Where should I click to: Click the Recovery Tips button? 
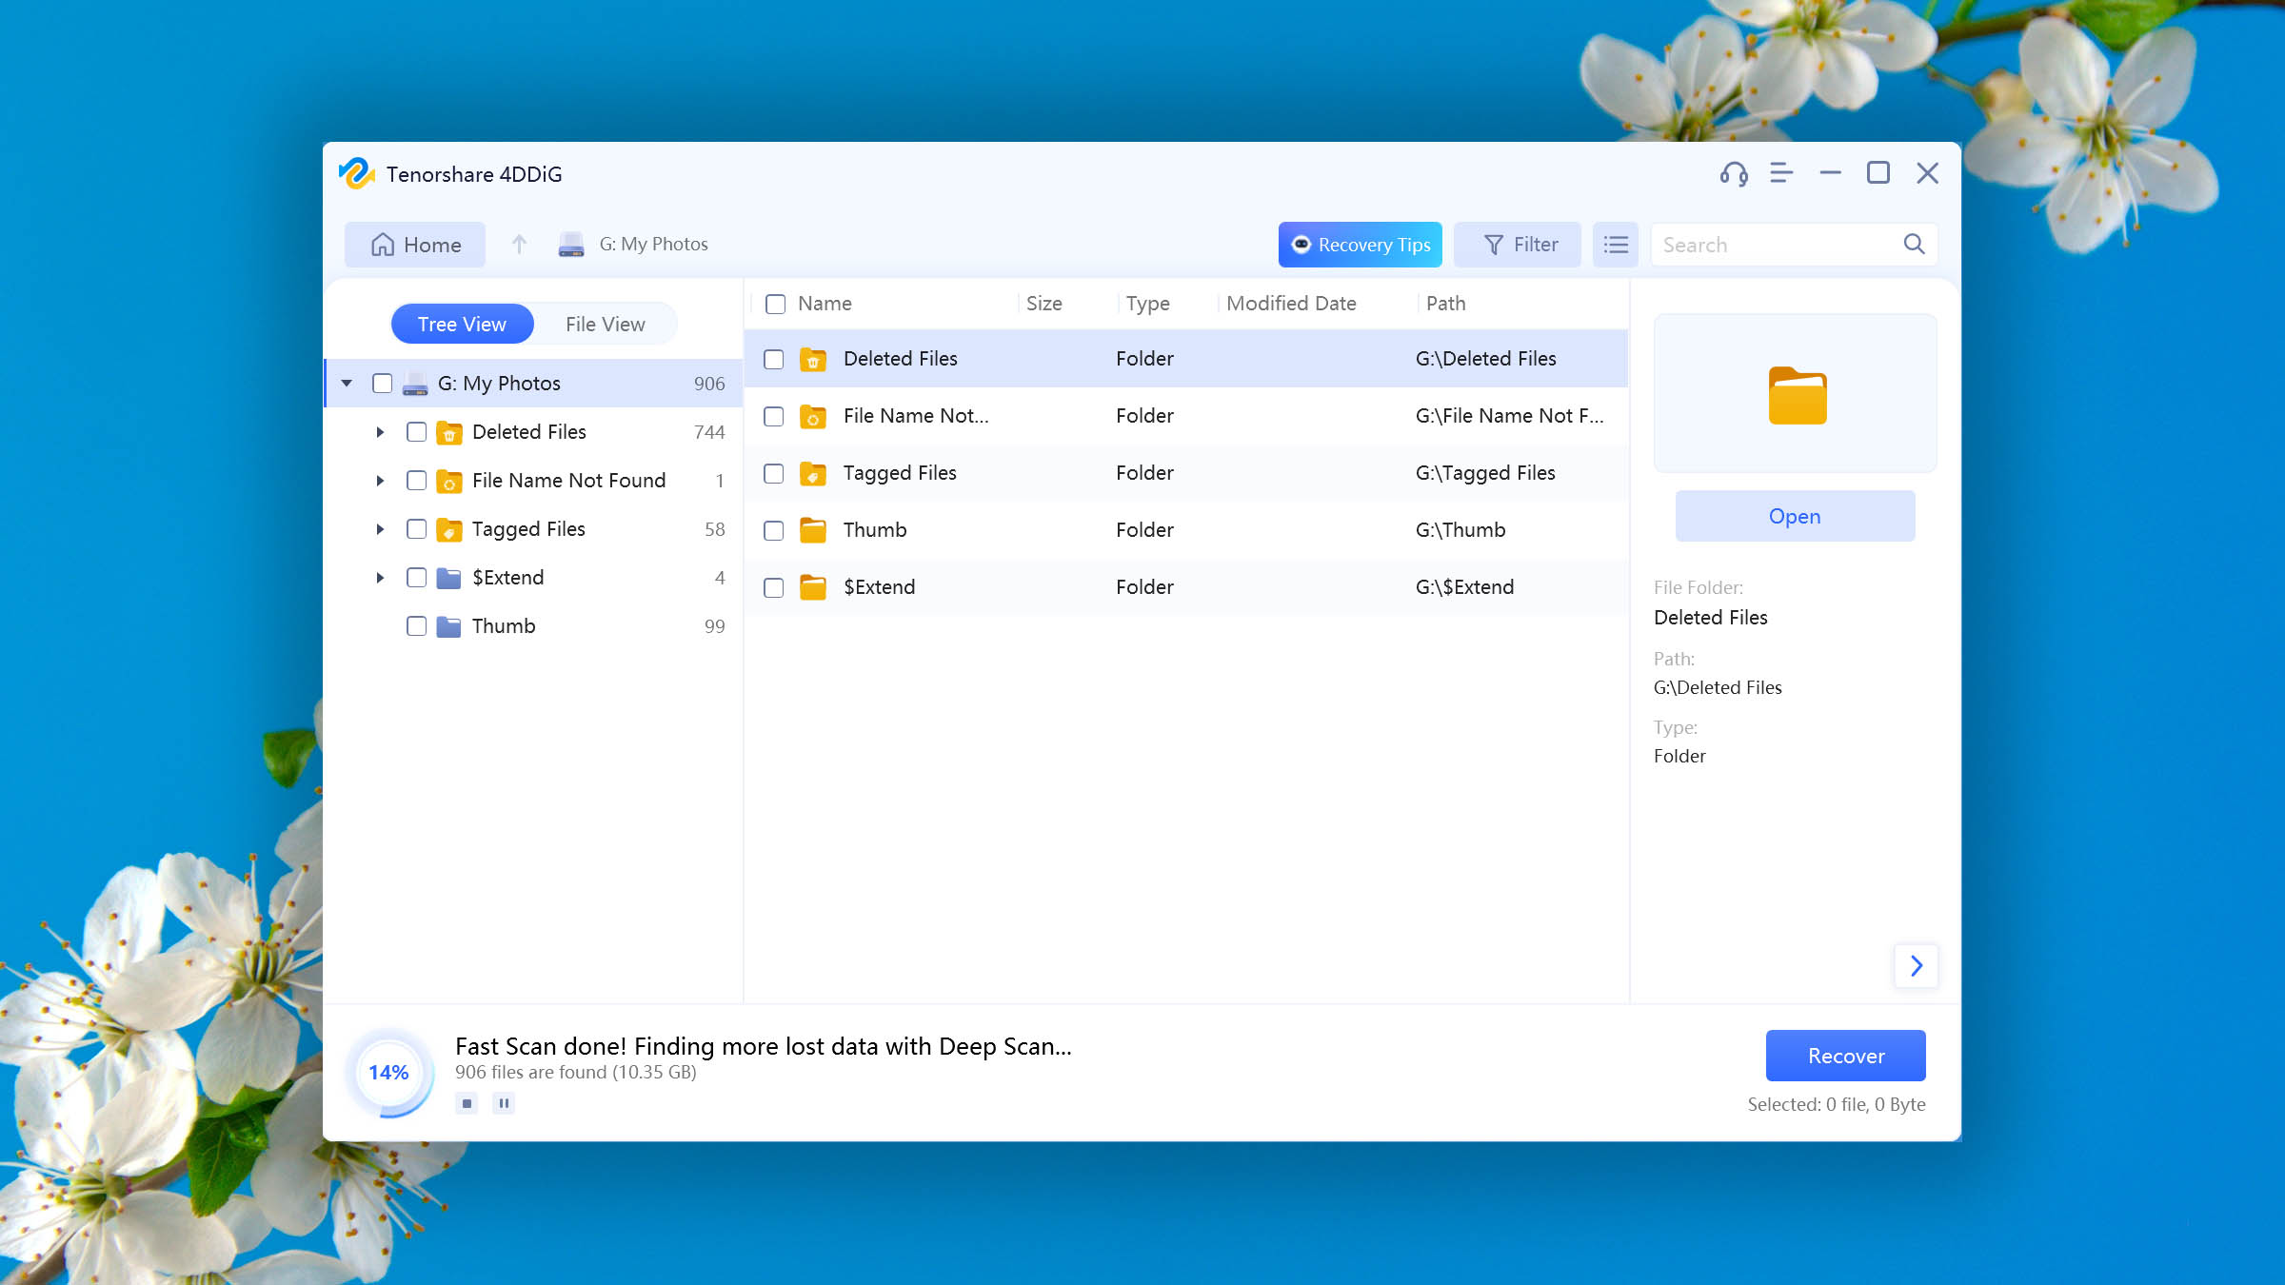(1359, 245)
